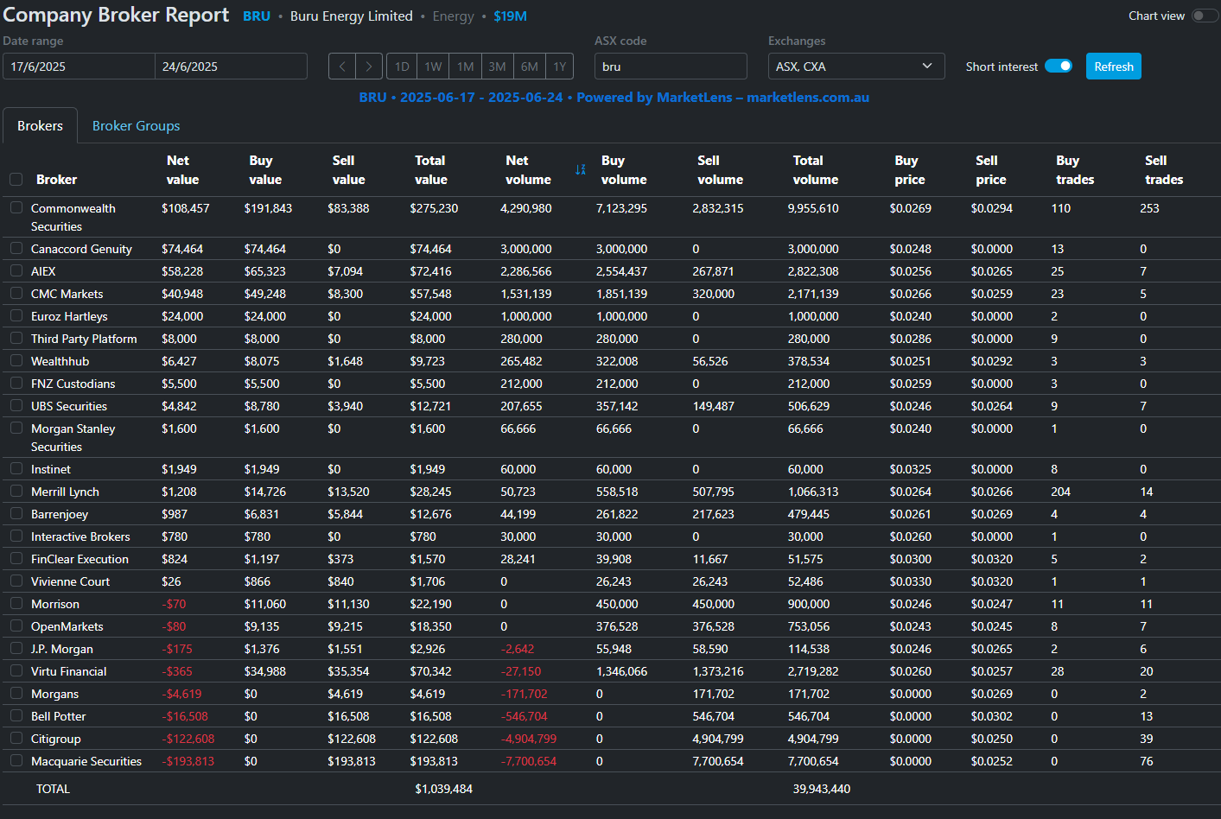Select the 6M range button
Image resolution: width=1221 pixels, height=819 pixels.
click(x=530, y=67)
